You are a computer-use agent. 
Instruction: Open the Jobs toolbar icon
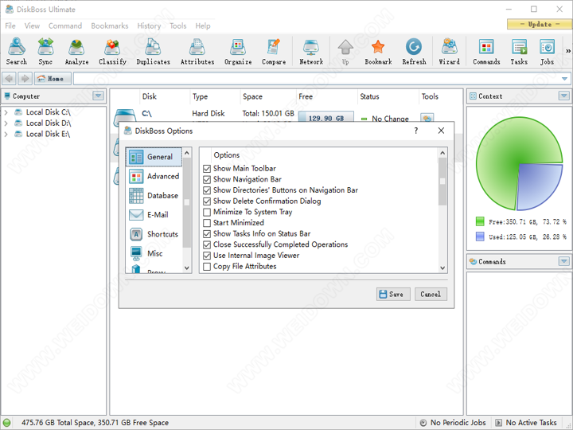tap(547, 51)
